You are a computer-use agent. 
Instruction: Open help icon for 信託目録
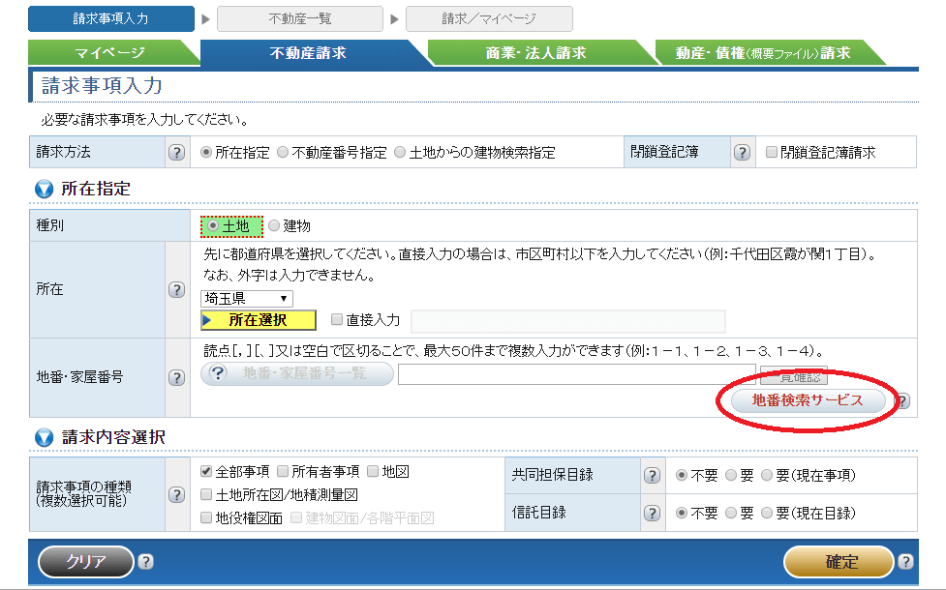click(x=652, y=513)
